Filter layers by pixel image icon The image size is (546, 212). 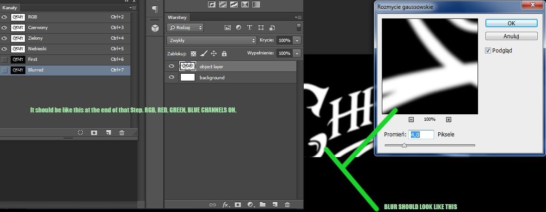point(227,27)
